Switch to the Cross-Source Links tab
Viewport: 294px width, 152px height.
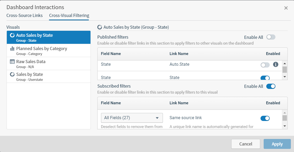point(25,15)
